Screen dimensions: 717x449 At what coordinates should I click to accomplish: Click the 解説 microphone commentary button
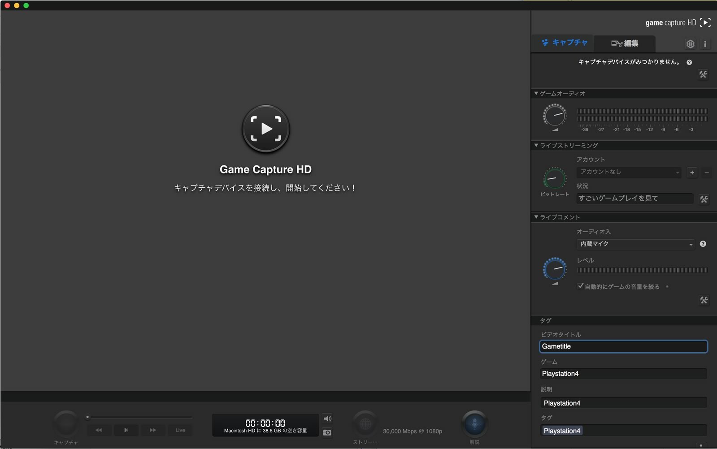click(474, 423)
